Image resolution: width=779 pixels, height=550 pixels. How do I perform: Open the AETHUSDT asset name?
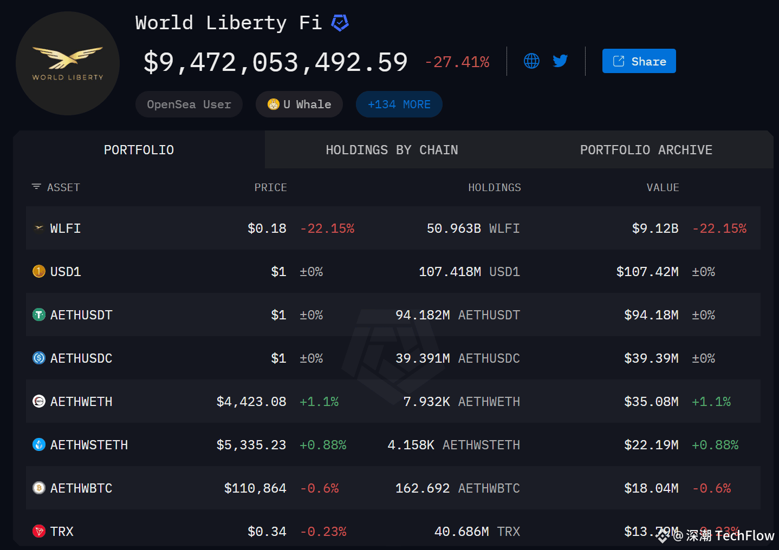pyautogui.click(x=81, y=315)
